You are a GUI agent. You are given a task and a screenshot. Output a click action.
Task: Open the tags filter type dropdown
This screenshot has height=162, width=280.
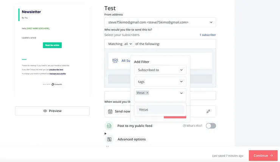[160, 81]
